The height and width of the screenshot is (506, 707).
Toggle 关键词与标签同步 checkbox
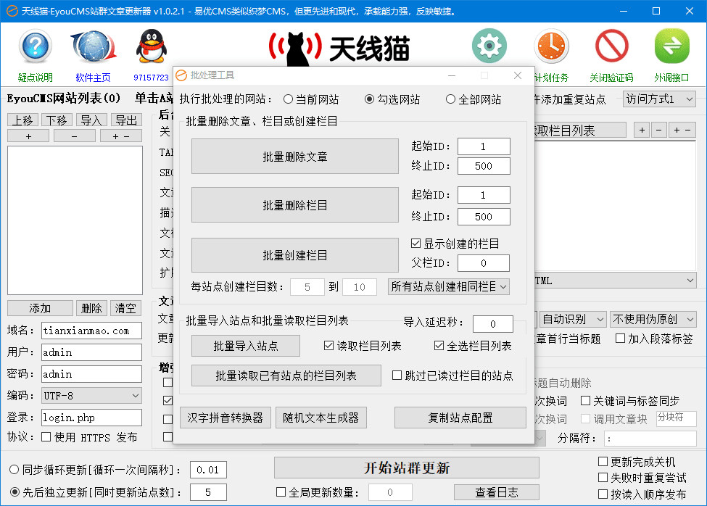[585, 401]
